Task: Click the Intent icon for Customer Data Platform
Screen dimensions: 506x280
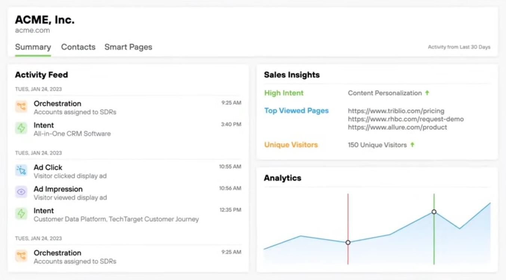Action: 21,214
